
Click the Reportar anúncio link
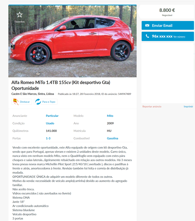[x=152, y=107]
